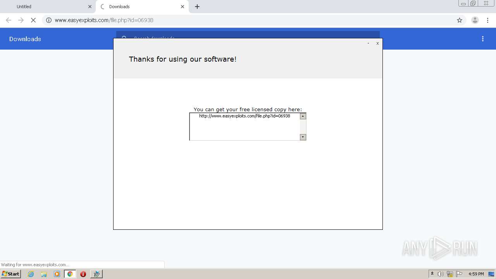
Task: Open the Downloads page three-dot menu
Action: (483, 39)
